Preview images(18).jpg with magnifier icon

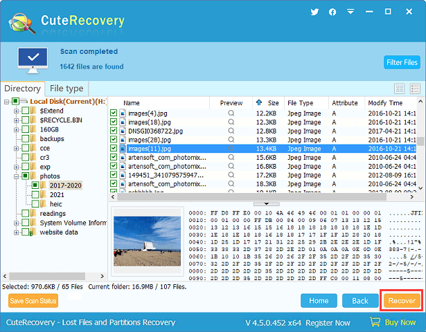coord(231,122)
